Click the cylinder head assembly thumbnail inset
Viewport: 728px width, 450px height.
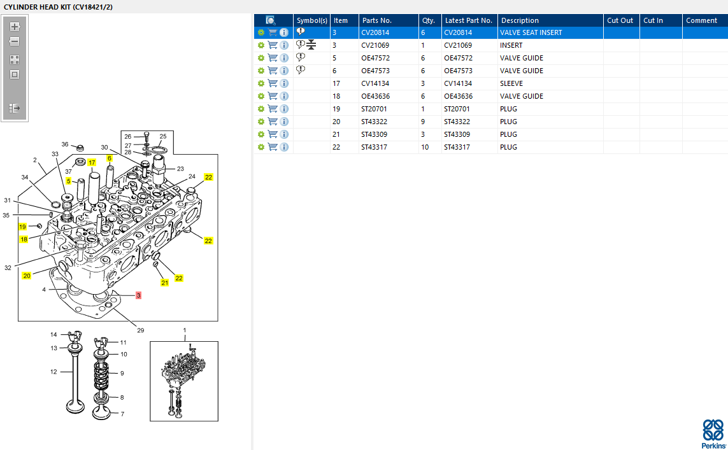click(184, 381)
